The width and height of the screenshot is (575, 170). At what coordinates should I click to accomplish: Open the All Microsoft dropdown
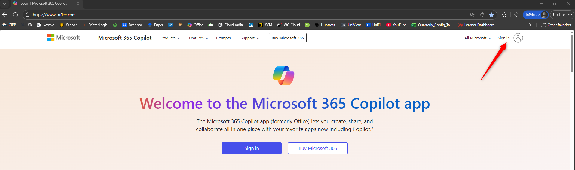pos(477,38)
